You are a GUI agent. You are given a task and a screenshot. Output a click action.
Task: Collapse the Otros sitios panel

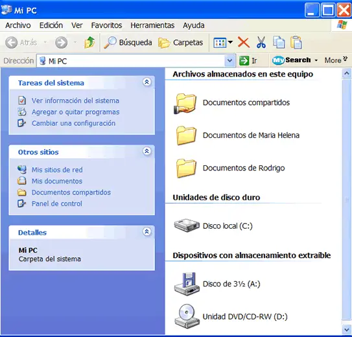point(147,151)
